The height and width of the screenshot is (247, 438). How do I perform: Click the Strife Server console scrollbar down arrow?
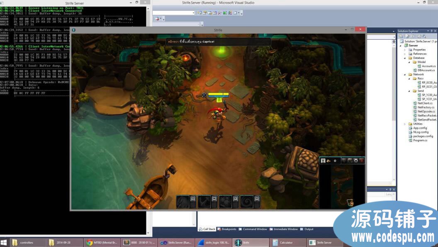[x=148, y=233]
